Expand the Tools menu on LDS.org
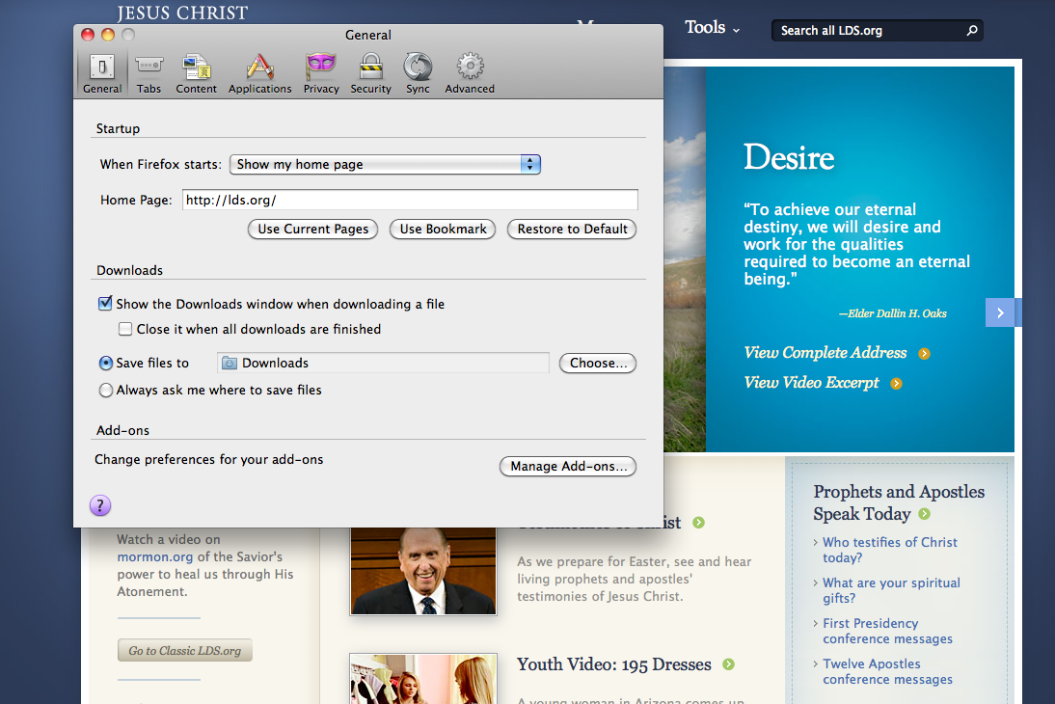 712,28
